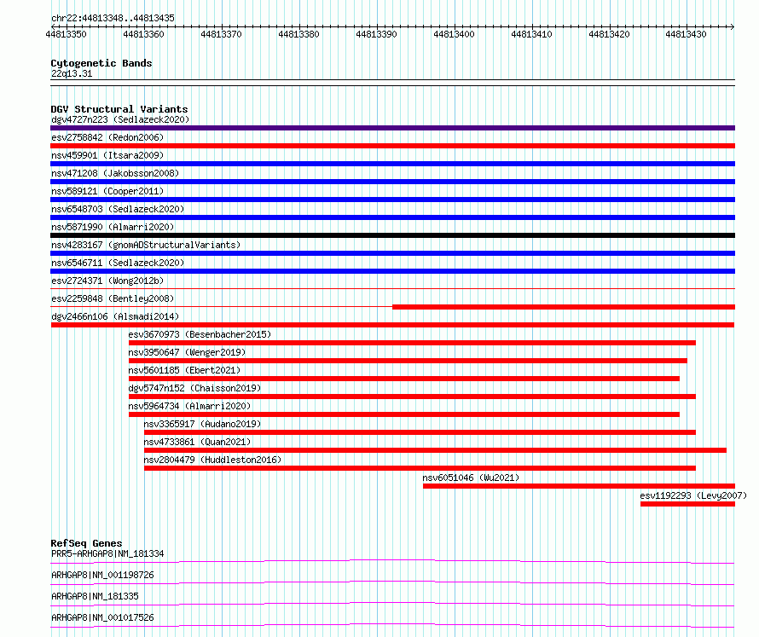Open variant nsv471208 (Jakobsson2008) label
759x637 pixels.
(115, 173)
